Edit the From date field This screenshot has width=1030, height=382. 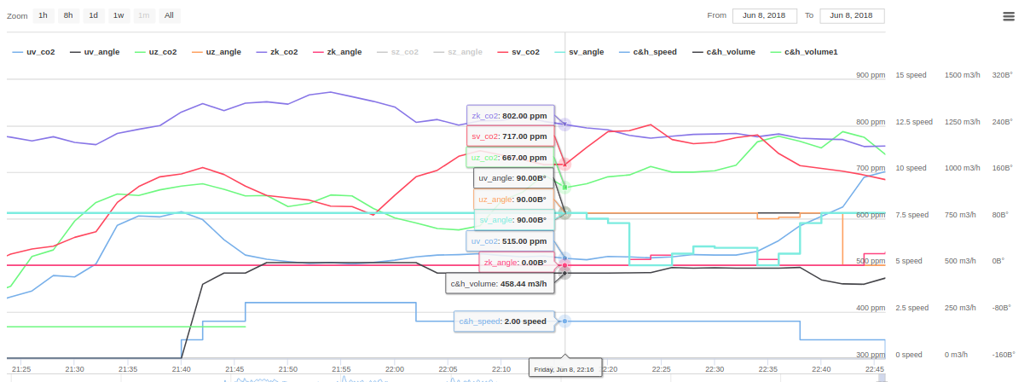(x=765, y=15)
